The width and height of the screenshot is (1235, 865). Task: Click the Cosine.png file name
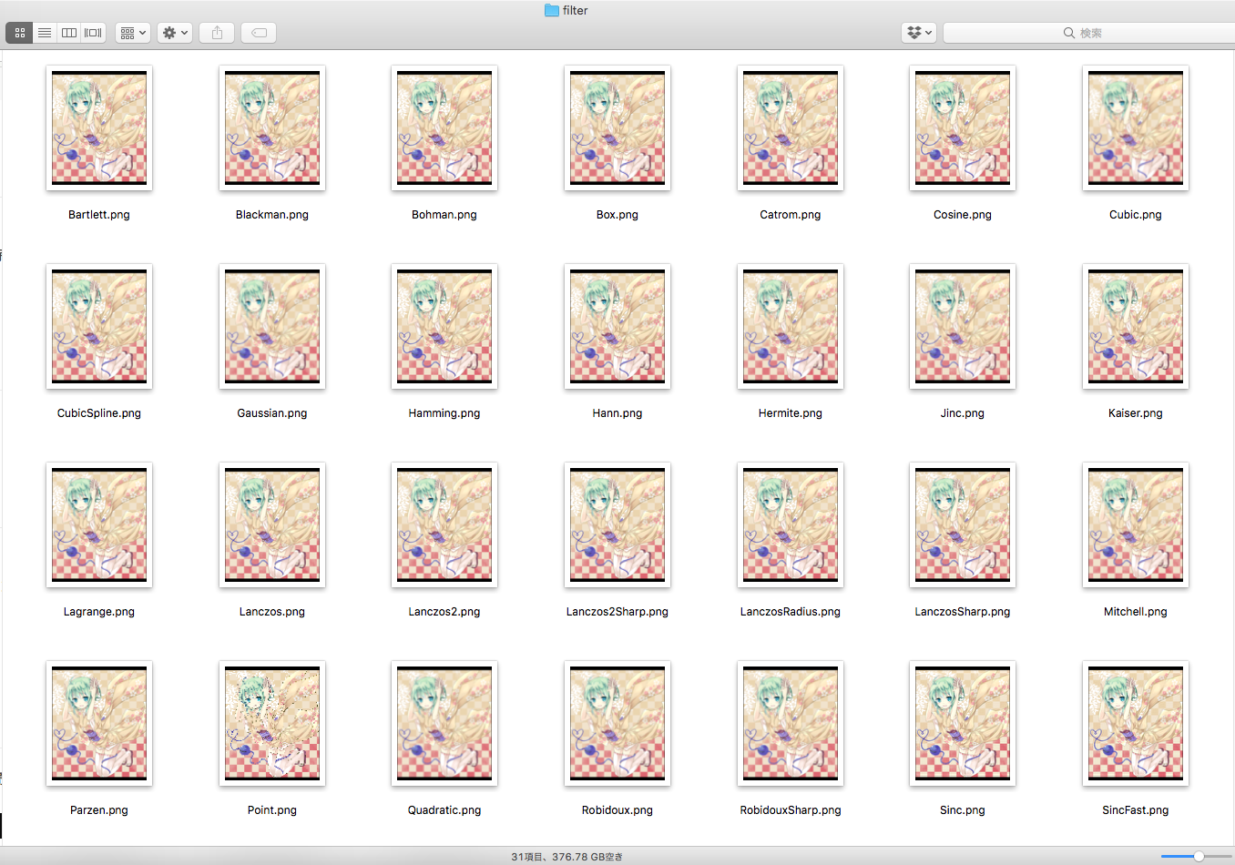[963, 215]
